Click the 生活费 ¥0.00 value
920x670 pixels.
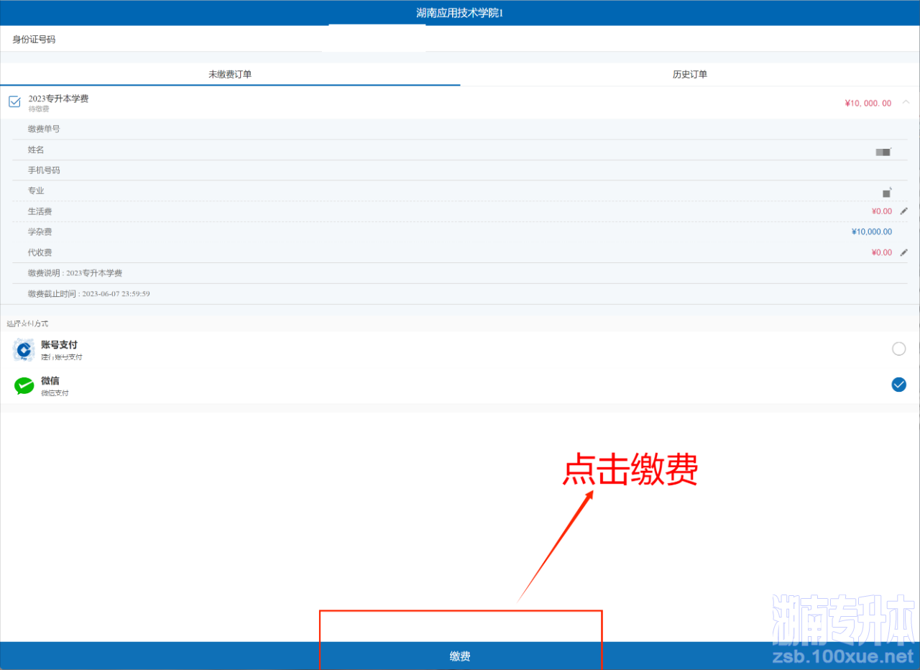(x=882, y=211)
